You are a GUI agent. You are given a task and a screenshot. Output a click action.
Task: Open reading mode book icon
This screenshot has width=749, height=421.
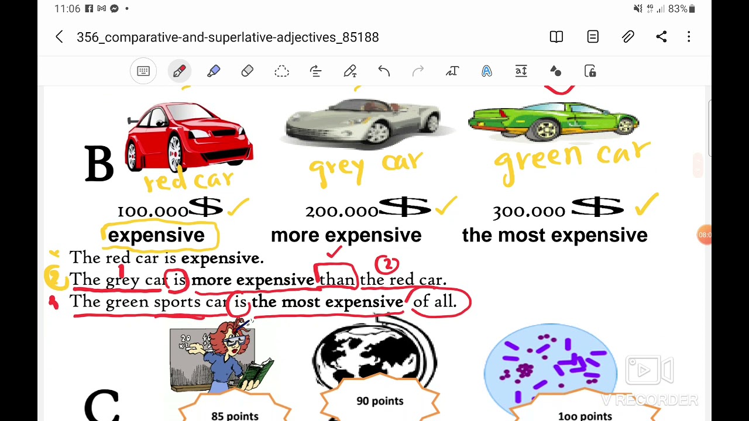556,37
